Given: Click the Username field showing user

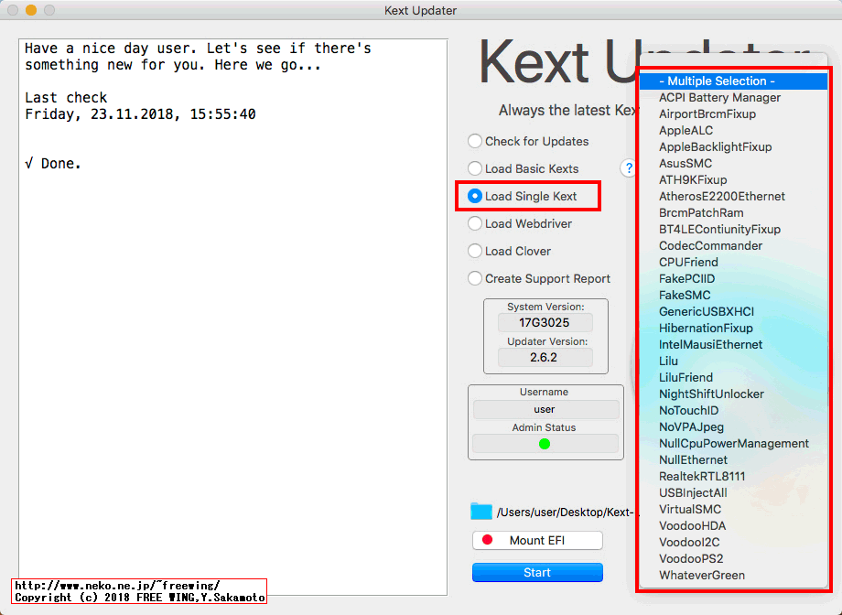Looking at the screenshot, I should tap(545, 408).
